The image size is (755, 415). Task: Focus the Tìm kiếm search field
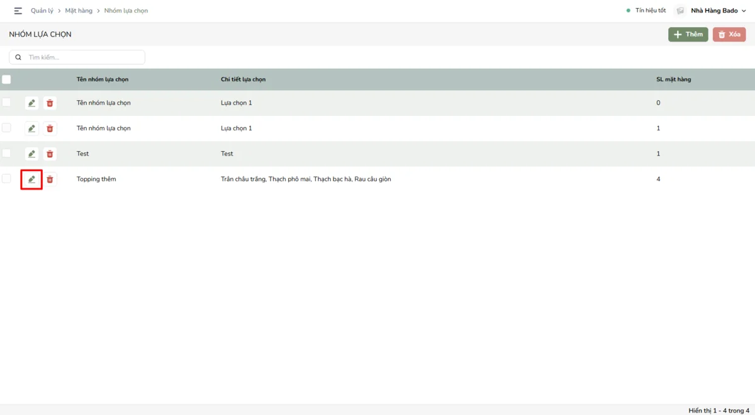click(77, 57)
